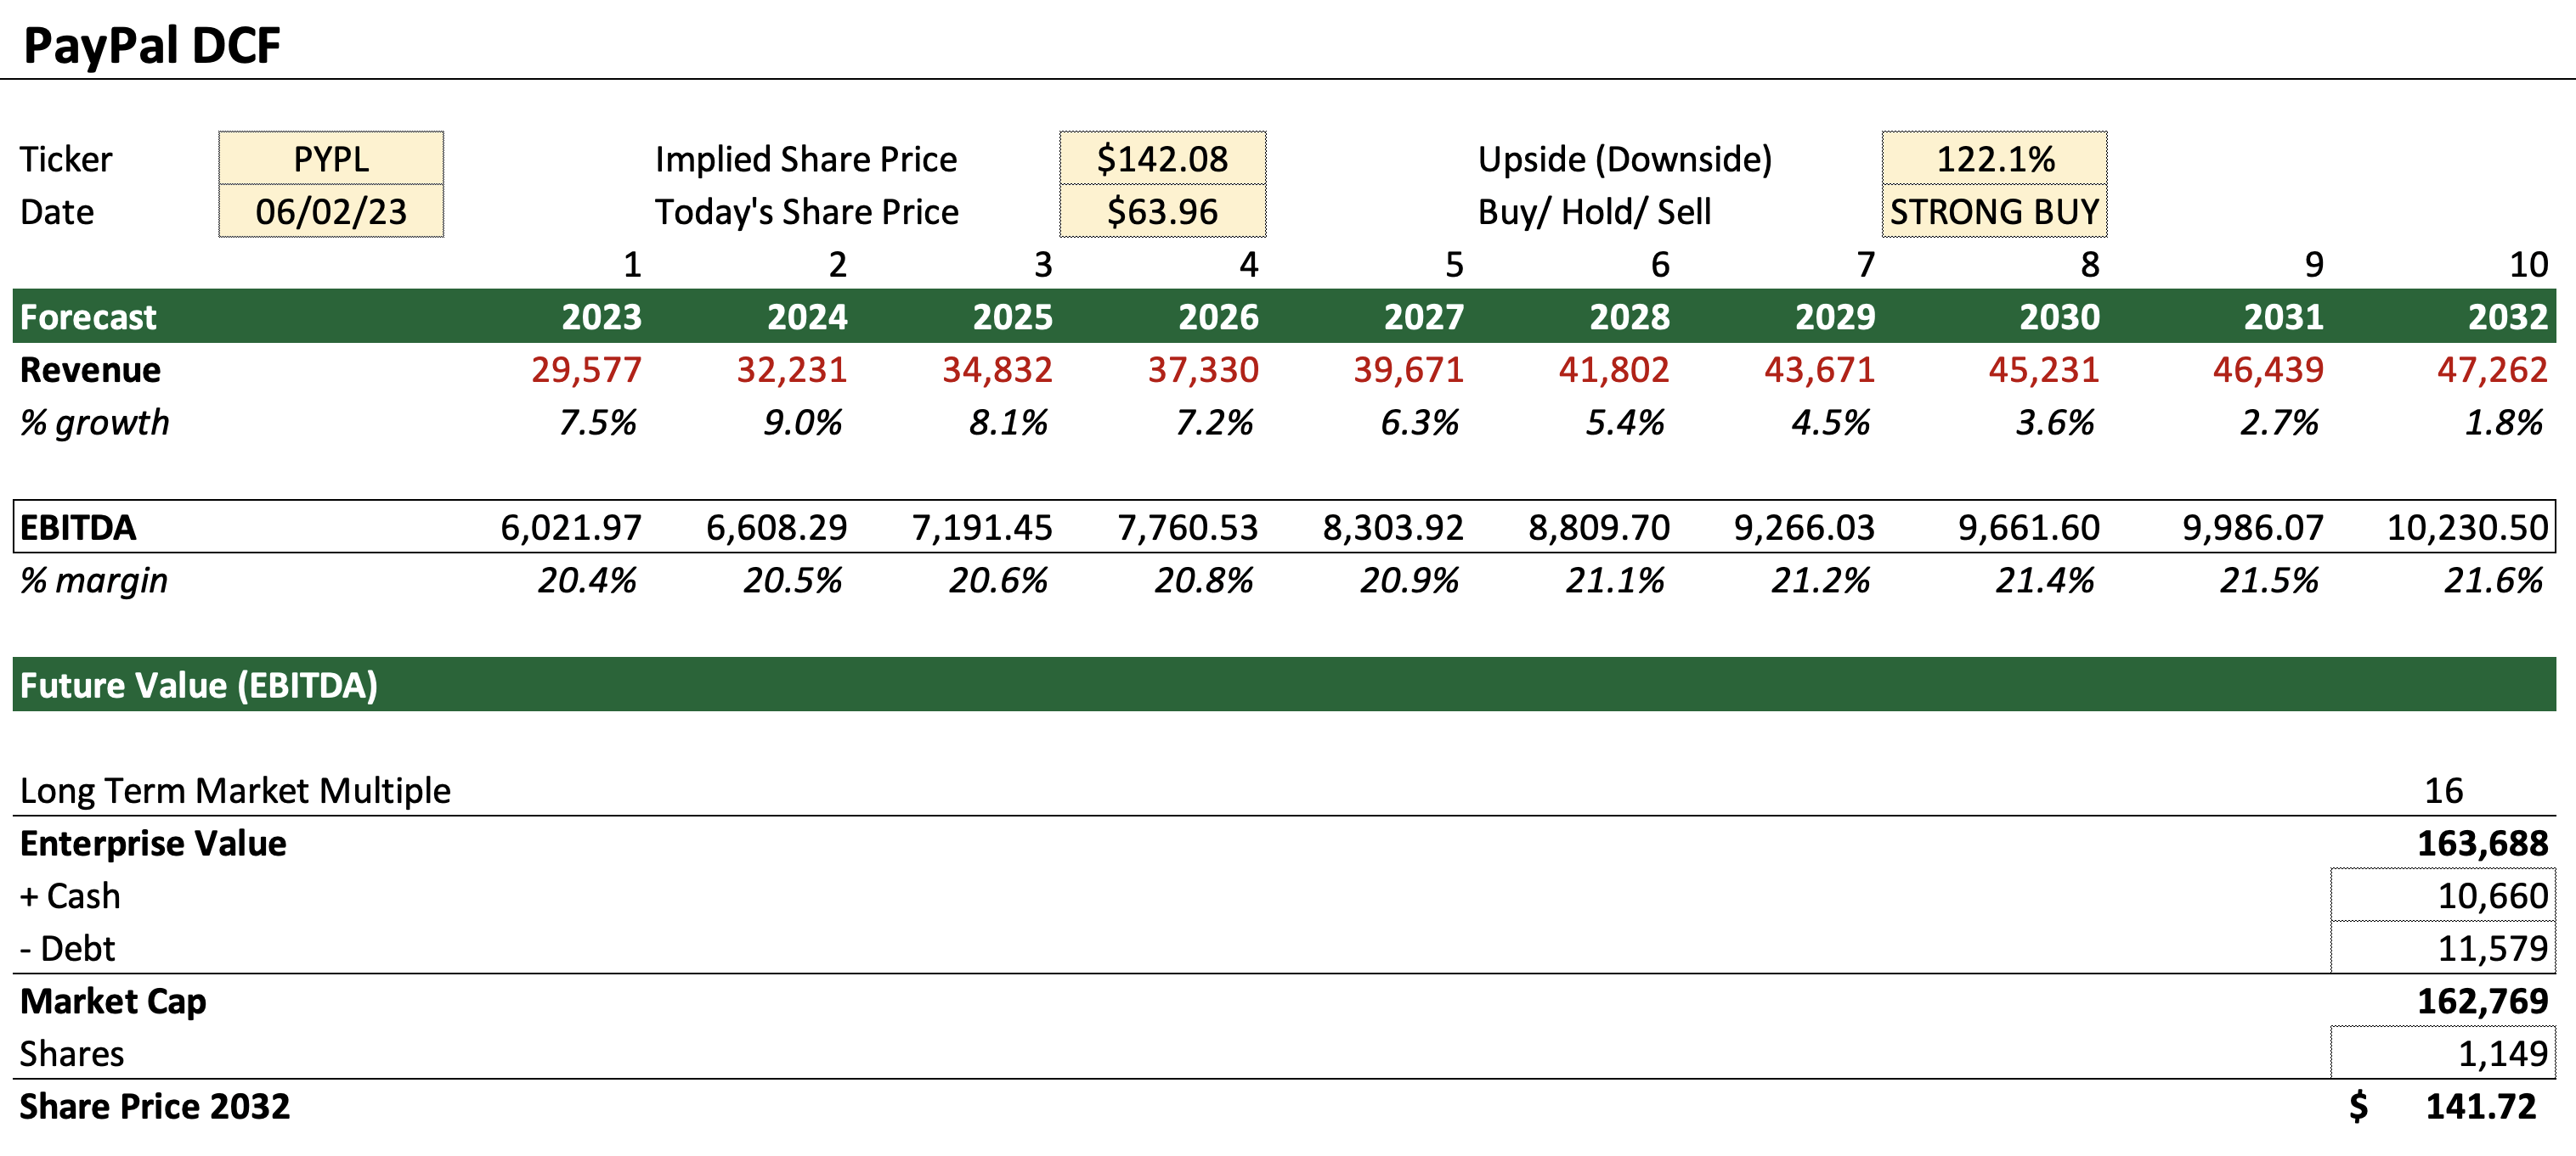Image resolution: width=2576 pixels, height=1156 pixels.
Task: Select the Future Value (EBITDA) header
Action: click(x=199, y=686)
